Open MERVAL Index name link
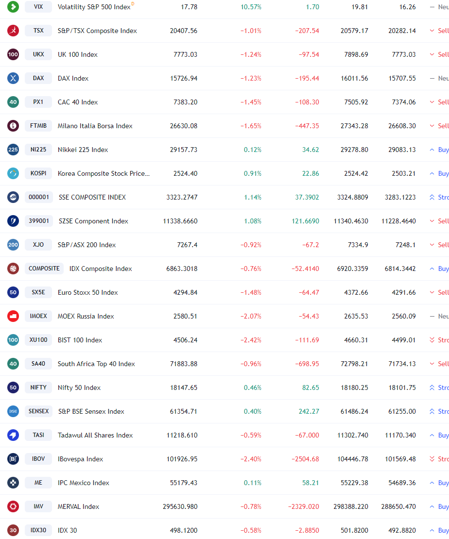This screenshot has width=449, height=539. click(78, 506)
